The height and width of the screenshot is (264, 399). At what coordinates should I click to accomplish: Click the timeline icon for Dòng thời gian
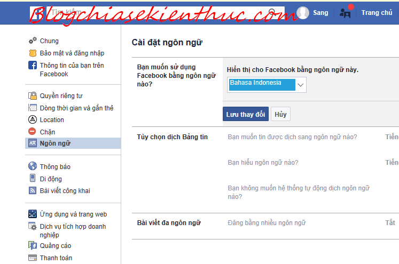[33, 108]
